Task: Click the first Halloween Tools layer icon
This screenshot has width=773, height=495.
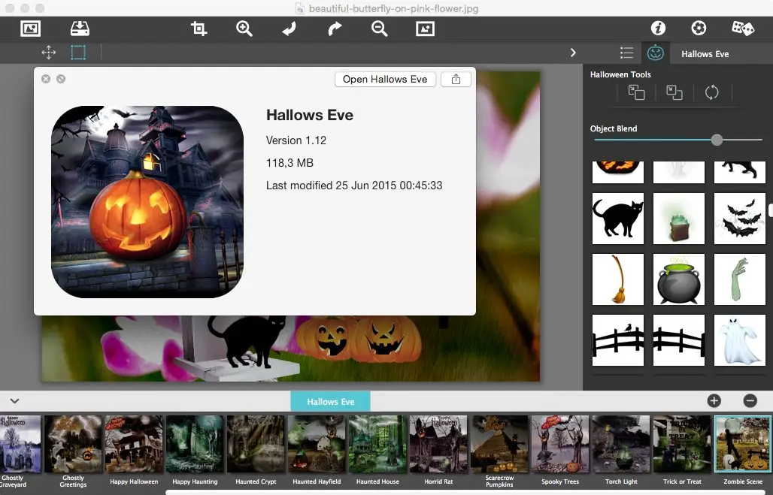Action: click(x=636, y=92)
